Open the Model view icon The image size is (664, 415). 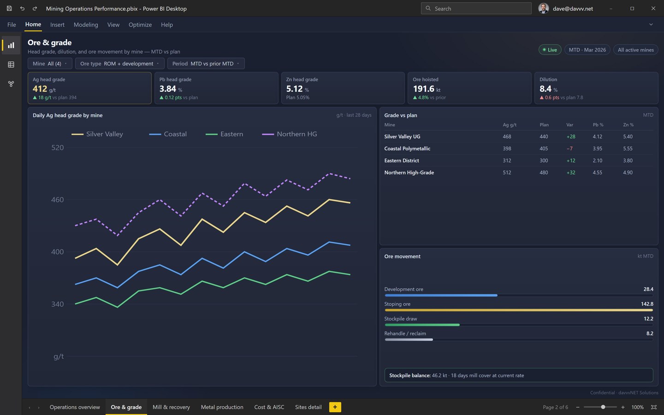(11, 84)
